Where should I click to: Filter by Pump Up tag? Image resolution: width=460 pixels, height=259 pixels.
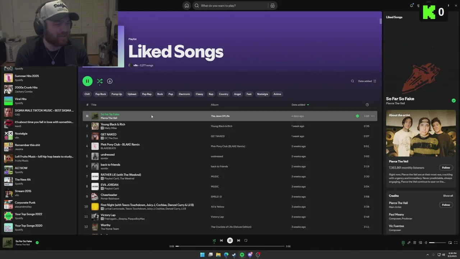117,94
